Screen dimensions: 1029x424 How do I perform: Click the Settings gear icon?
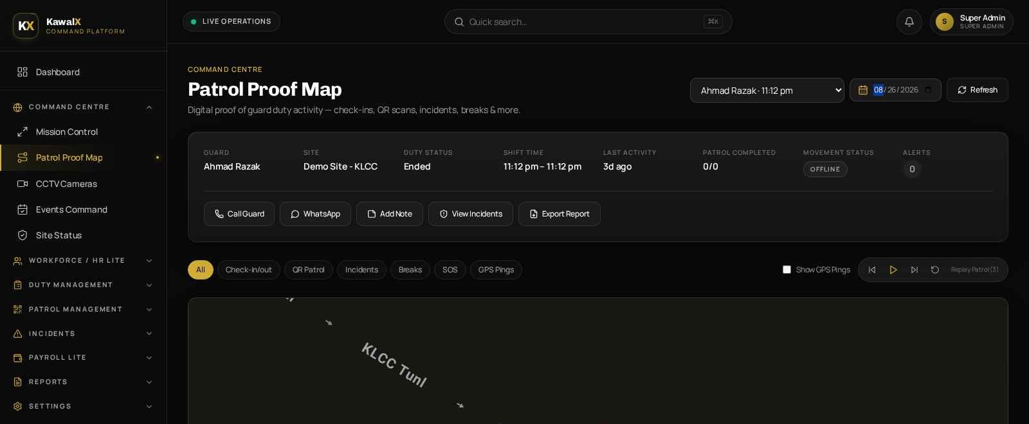pos(17,407)
